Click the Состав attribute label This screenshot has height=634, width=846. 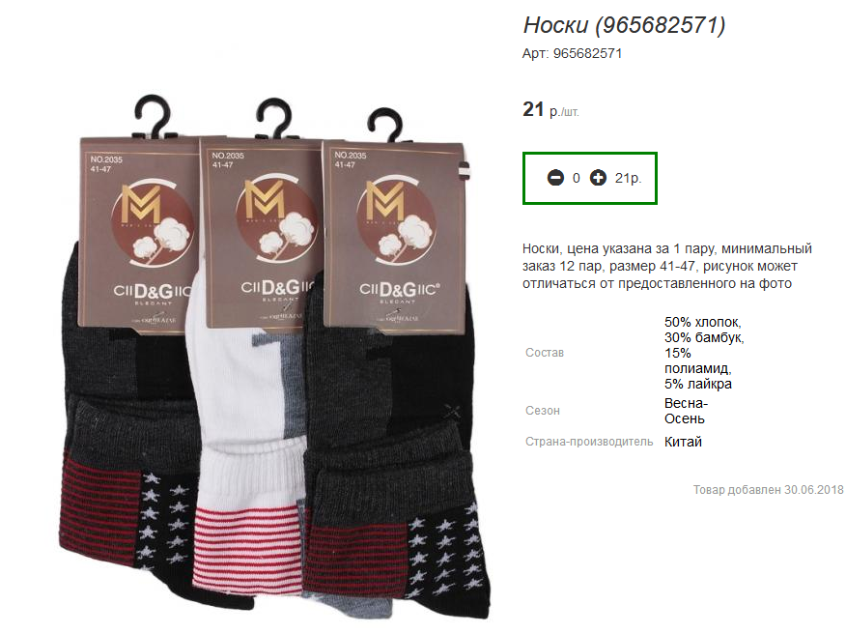click(545, 353)
